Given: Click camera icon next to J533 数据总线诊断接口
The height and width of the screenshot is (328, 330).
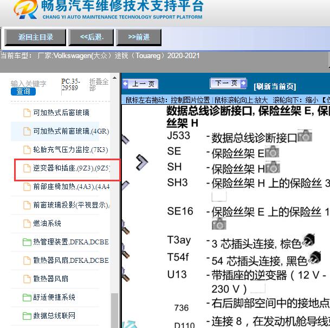Looking at the screenshot, I should 305,135.
